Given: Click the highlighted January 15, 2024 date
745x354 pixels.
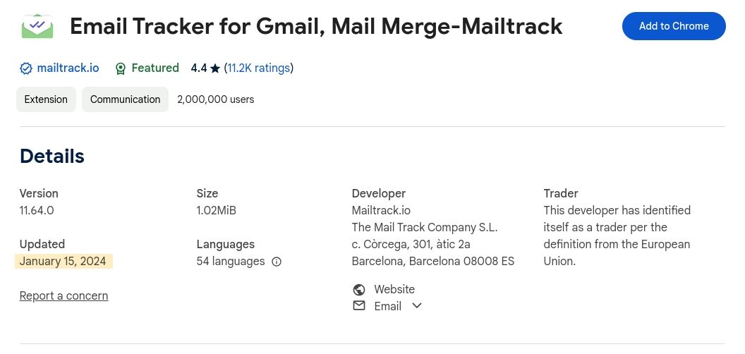Looking at the screenshot, I should 63,262.
